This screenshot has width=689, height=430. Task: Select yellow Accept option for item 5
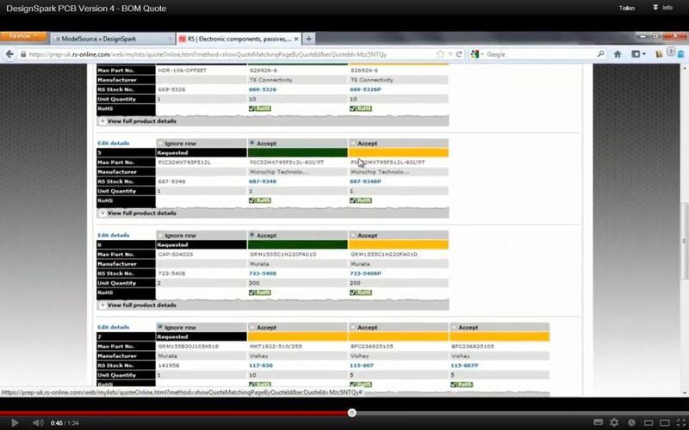[x=353, y=143]
